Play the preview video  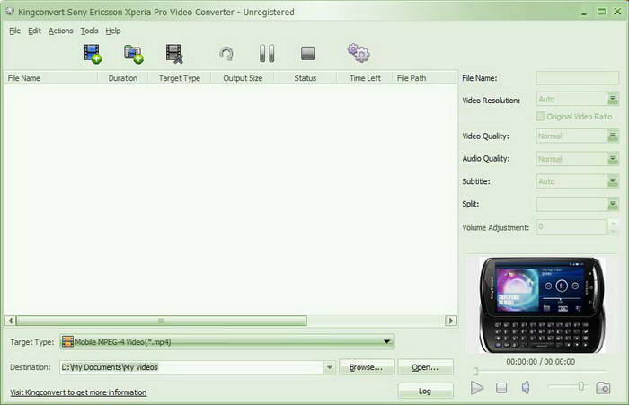pyautogui.click(x=476, y=388)
